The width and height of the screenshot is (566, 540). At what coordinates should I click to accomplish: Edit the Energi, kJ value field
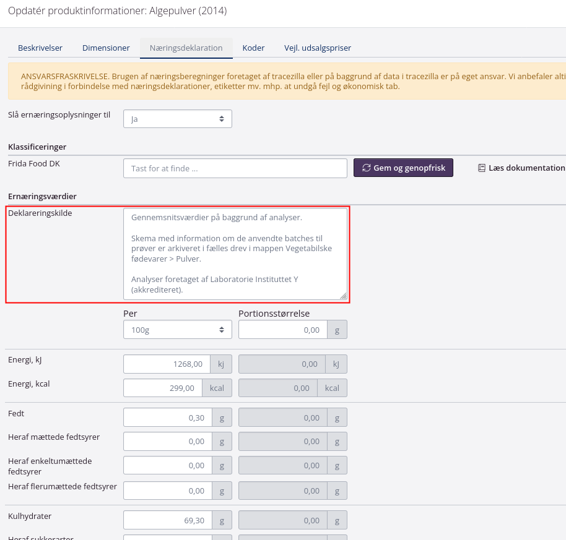click(167, 364)
